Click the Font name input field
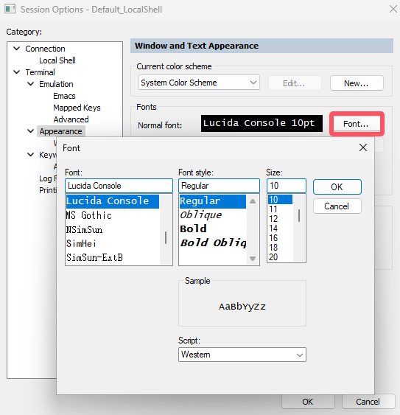The width and height of the screenshot is (400, 415). tap(119, 186)
